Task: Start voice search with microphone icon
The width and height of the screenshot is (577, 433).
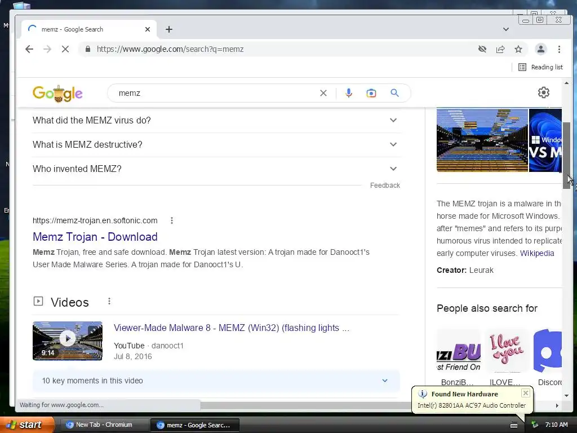Action: pyautogui.click(x=349, y=93)
